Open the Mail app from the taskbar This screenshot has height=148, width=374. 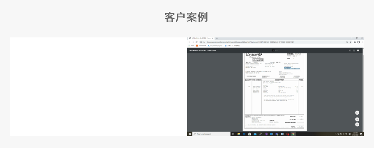point(255,134)
